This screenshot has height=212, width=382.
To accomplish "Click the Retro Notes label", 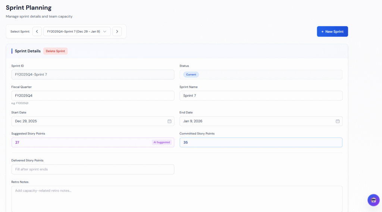I will (x=20, y=182).
